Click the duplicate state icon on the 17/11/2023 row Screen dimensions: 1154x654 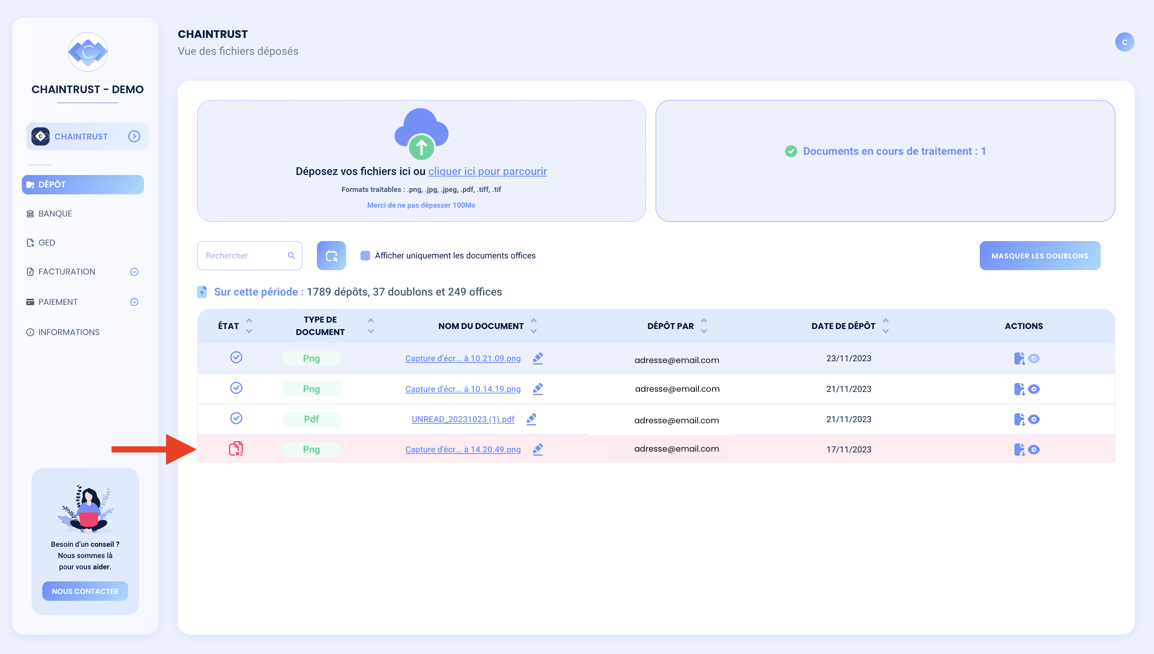[x=236, y=449]
